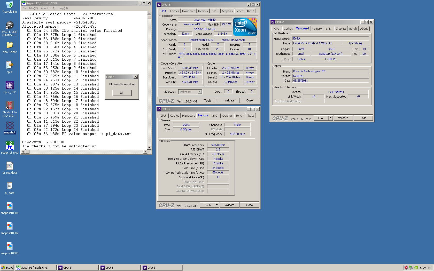Expand Tools dropdown arrow in Mainboard window

click(x=330, y=118)
